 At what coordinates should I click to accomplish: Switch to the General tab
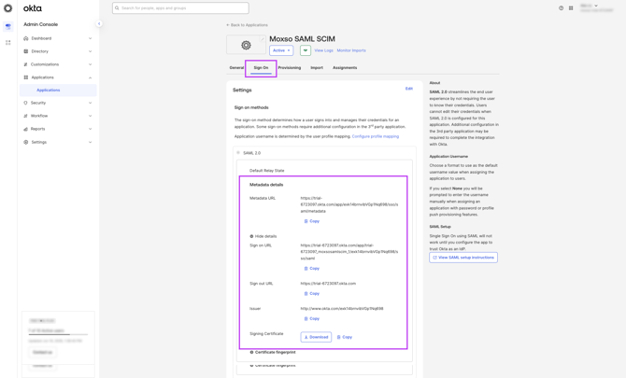tap(236, 68)
